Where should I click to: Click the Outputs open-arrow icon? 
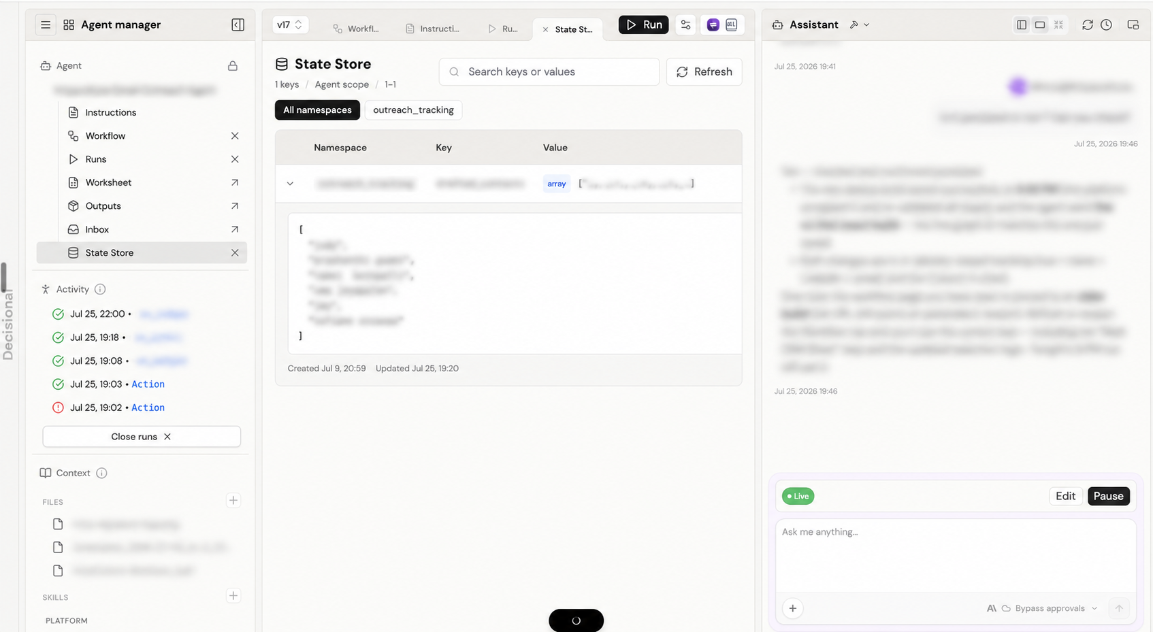[235, 206]
